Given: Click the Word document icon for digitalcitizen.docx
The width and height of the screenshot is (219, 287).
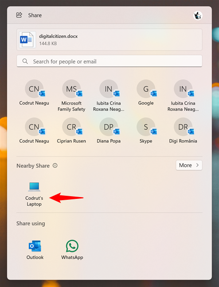Looking at the screenshot, I should coord(27,39).
